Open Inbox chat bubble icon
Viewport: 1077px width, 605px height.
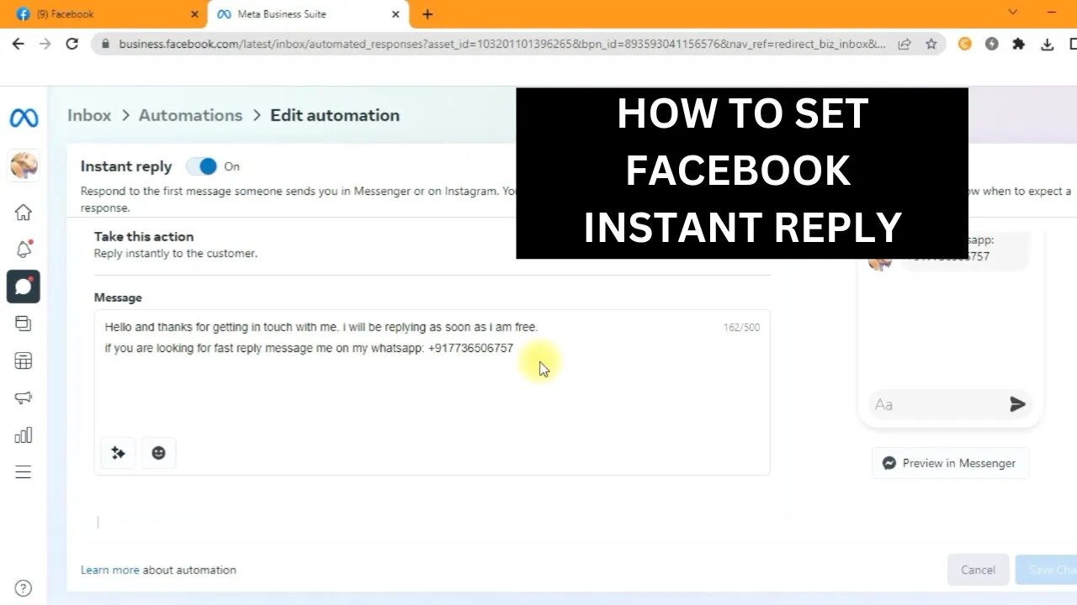[x=24, y=287]
